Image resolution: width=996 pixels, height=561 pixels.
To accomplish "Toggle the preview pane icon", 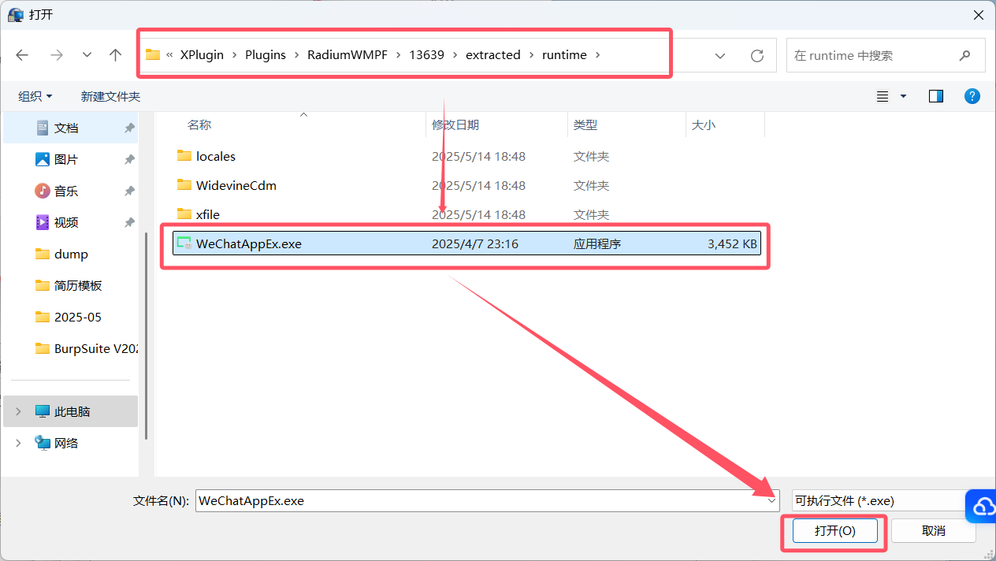I will click(936, 96).
